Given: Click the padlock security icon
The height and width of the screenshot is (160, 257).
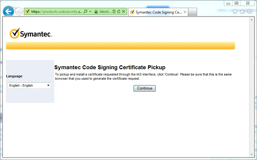Looking at the screenshot, I should tap(96, 12).
